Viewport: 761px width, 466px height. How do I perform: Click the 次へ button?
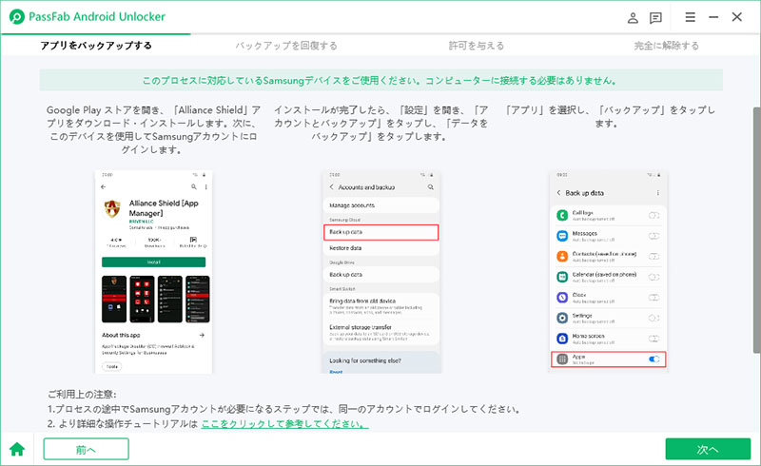click(x=708, y=449)
